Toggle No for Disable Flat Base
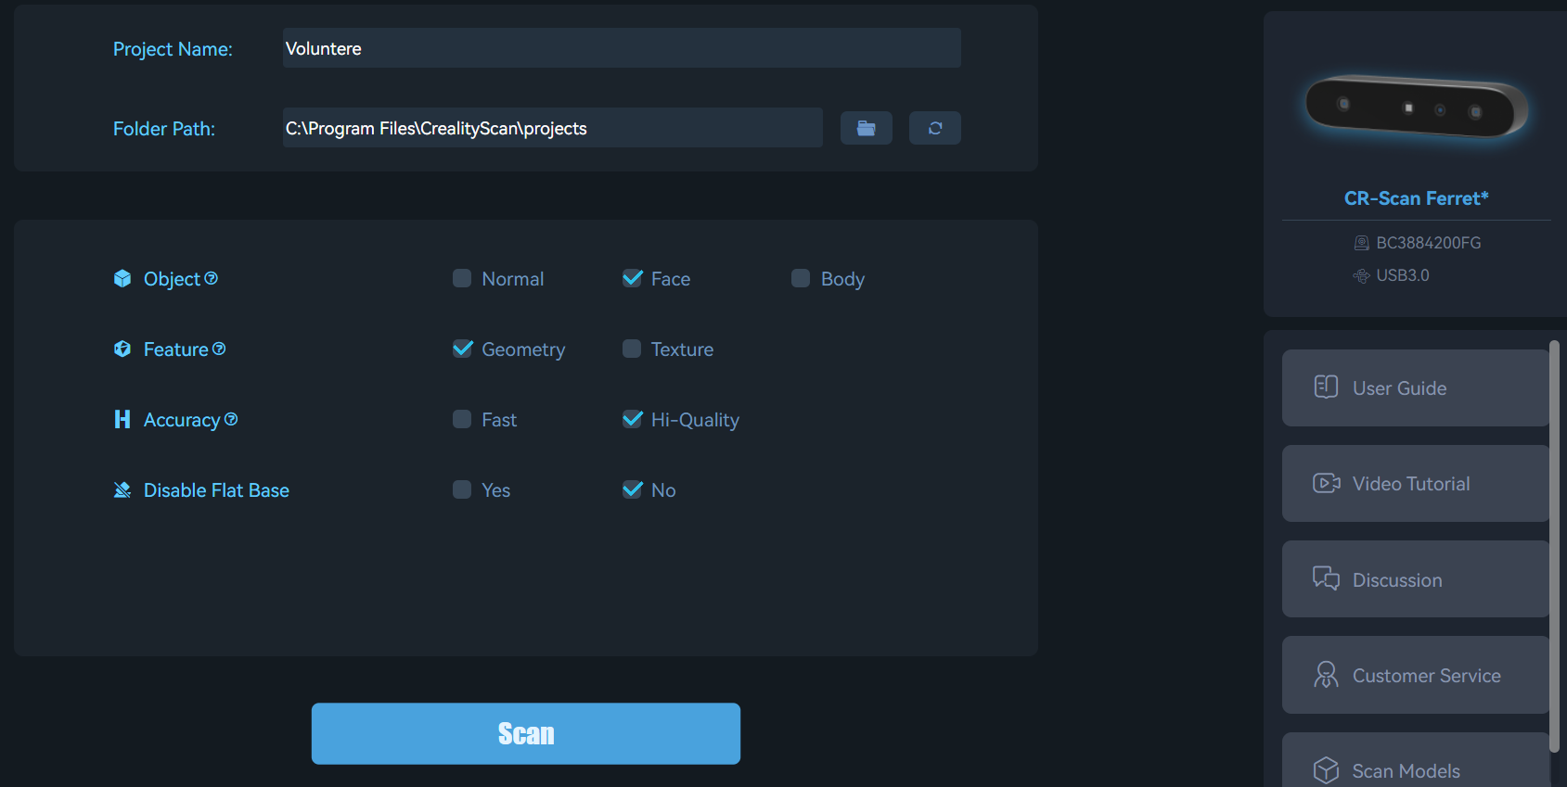 coord(632,489)
